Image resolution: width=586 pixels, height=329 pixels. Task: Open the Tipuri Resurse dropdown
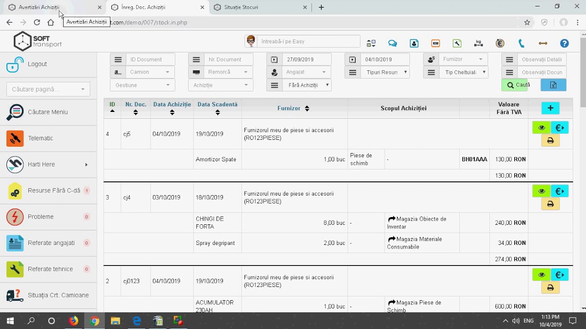pos(385,72)
